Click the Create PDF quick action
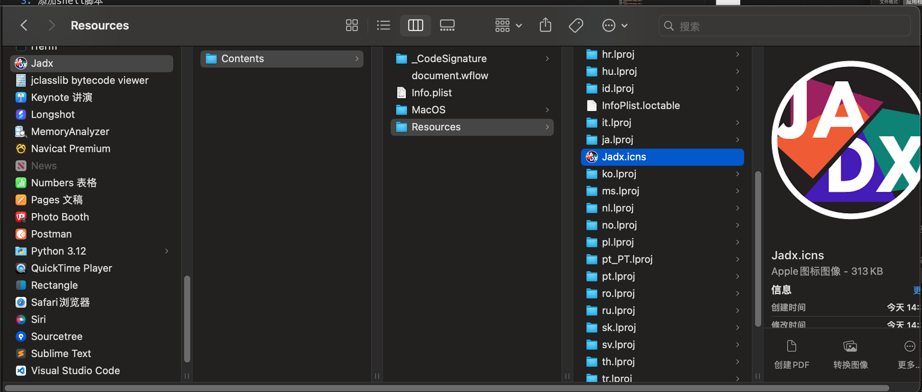 pyautogui.click(x=792, y=354)
